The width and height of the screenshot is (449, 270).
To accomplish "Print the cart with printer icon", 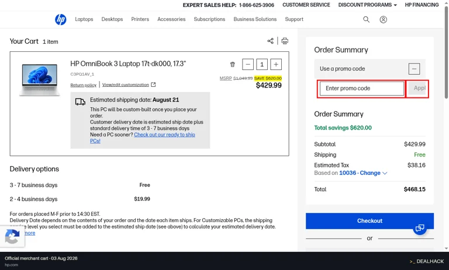I will (285, 41).
